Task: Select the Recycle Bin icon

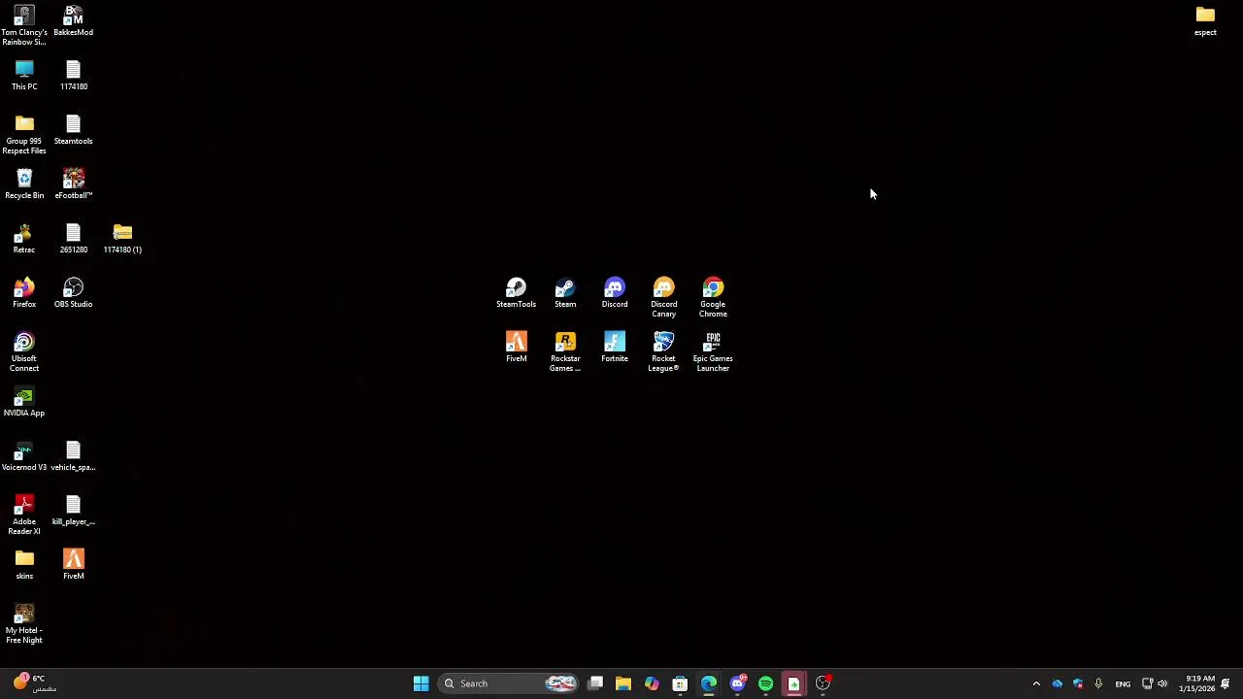Action: pos(24,184)
